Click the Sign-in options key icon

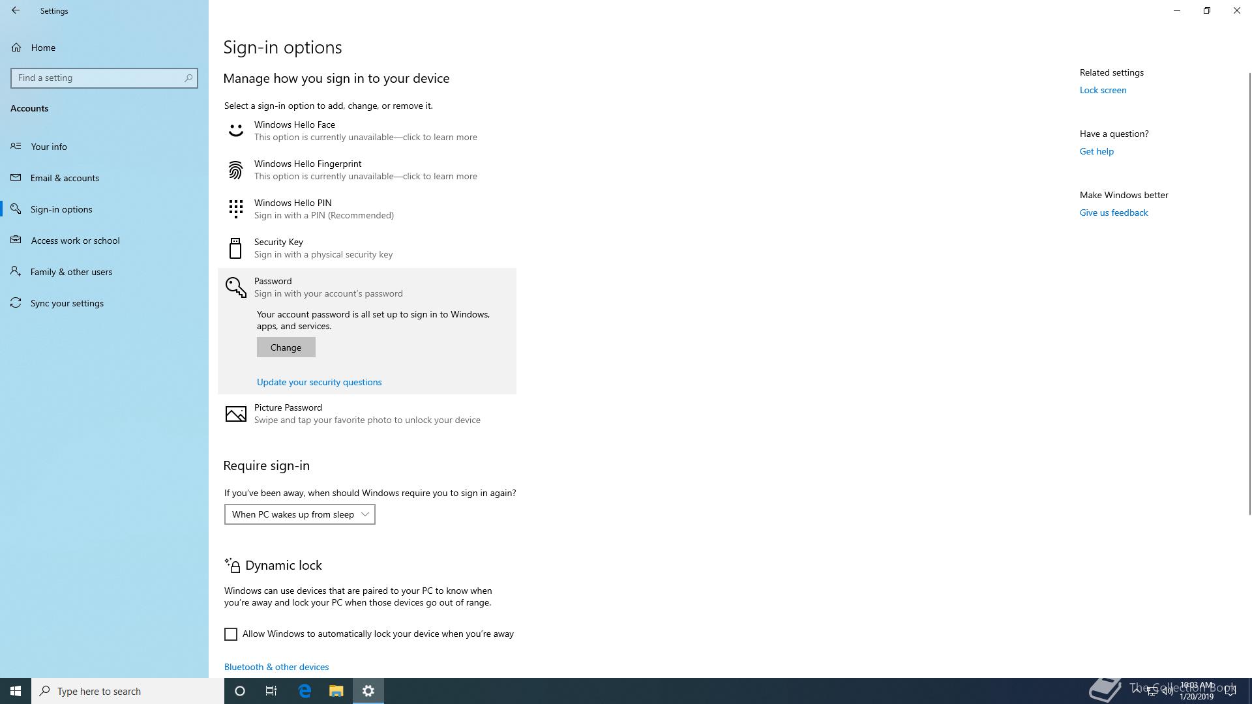[16, 209]
